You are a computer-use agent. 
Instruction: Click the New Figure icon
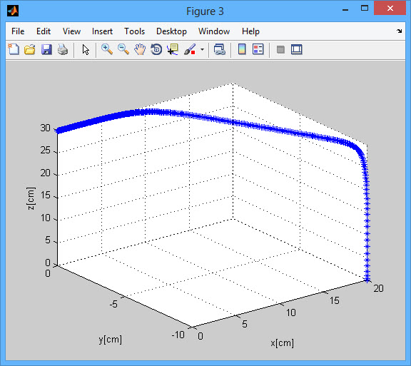click(x=14, y=49)
